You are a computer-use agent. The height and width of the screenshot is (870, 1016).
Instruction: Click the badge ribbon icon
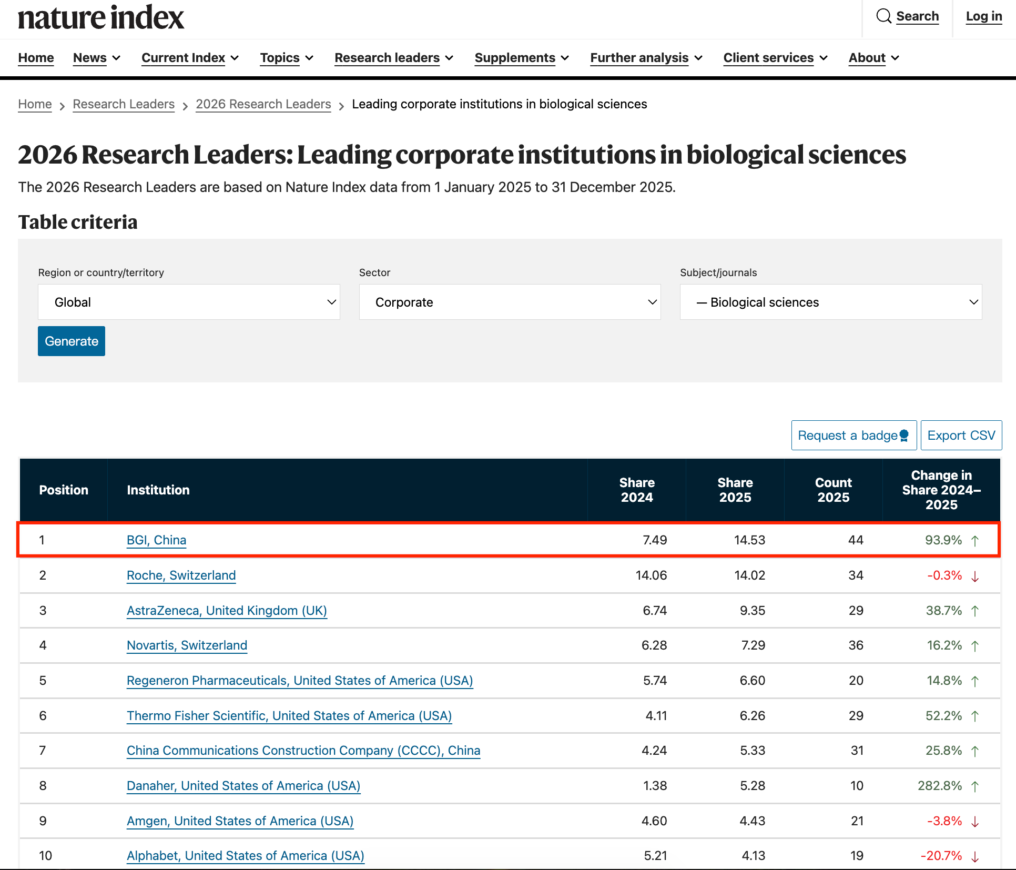pos(904,436)
